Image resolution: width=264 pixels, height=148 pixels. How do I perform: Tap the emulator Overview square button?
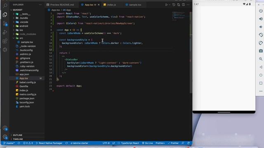pyautogui.click(x=261, y=83)
